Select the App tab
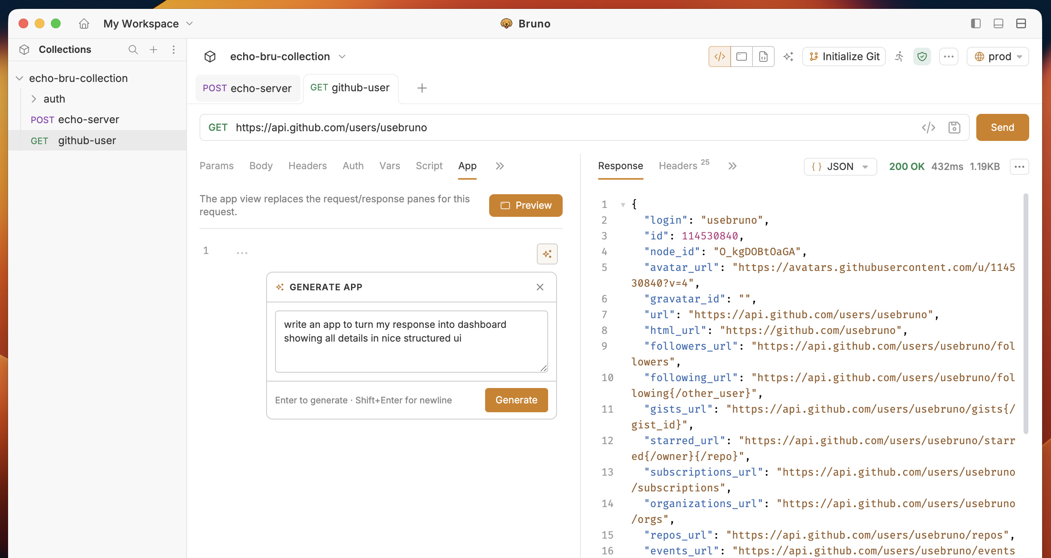The image size is (1051, 558). tap(467, 166)
